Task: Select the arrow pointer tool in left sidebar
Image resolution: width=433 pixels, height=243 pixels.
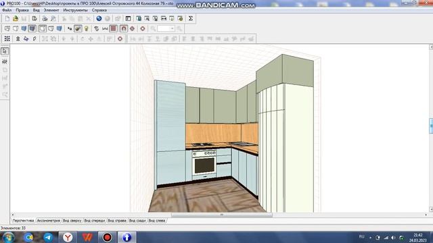Action: click(x=5, y=51)
